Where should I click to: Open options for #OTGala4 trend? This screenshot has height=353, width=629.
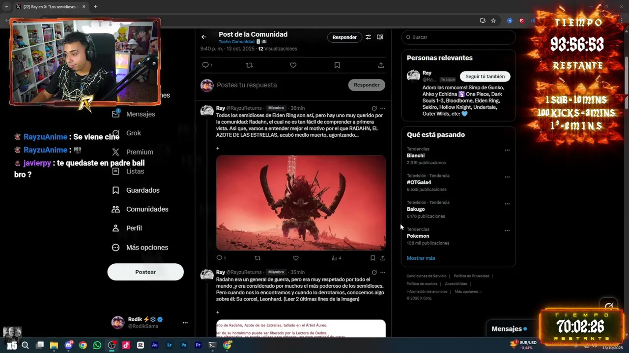(x=507, y=177)
